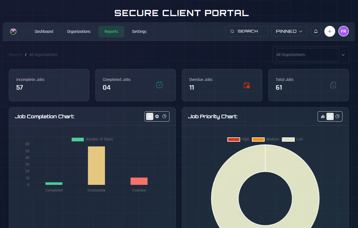
Task: Open the PINNED dropdown
Action: click(x=289, y=31)
